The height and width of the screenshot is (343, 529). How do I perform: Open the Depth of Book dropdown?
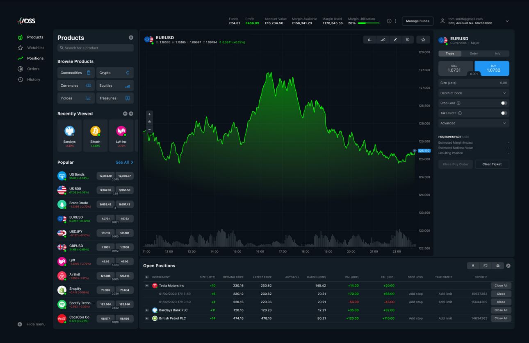pyautogui.click(x=473, y=93)
